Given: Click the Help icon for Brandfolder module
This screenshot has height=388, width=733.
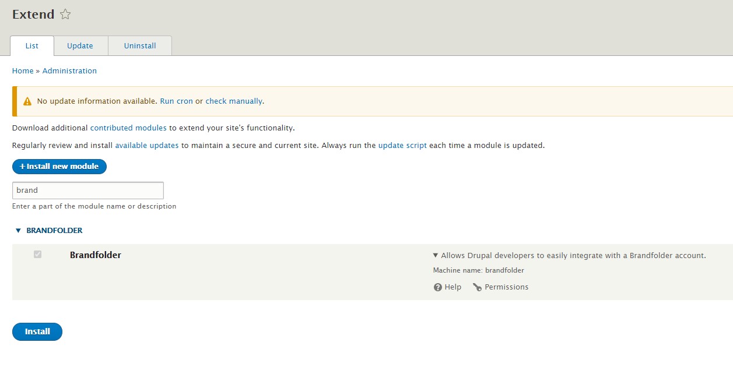Looking at the screenshot, I should click(x=437, y=287).
